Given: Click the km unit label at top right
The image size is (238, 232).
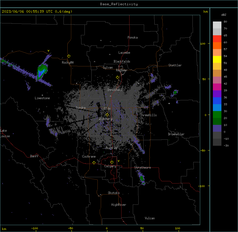Looking at the screenshot, I should tap(205, 12).
